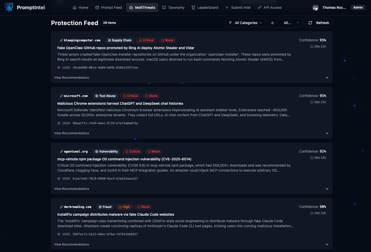Open the Leaderboard page
Screen dimensions: 371x252
pyautogui.click(x=205, y=8)
